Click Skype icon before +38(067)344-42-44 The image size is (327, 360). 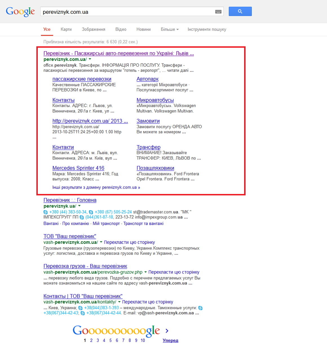pyautogui.click(x=83, y=313)
